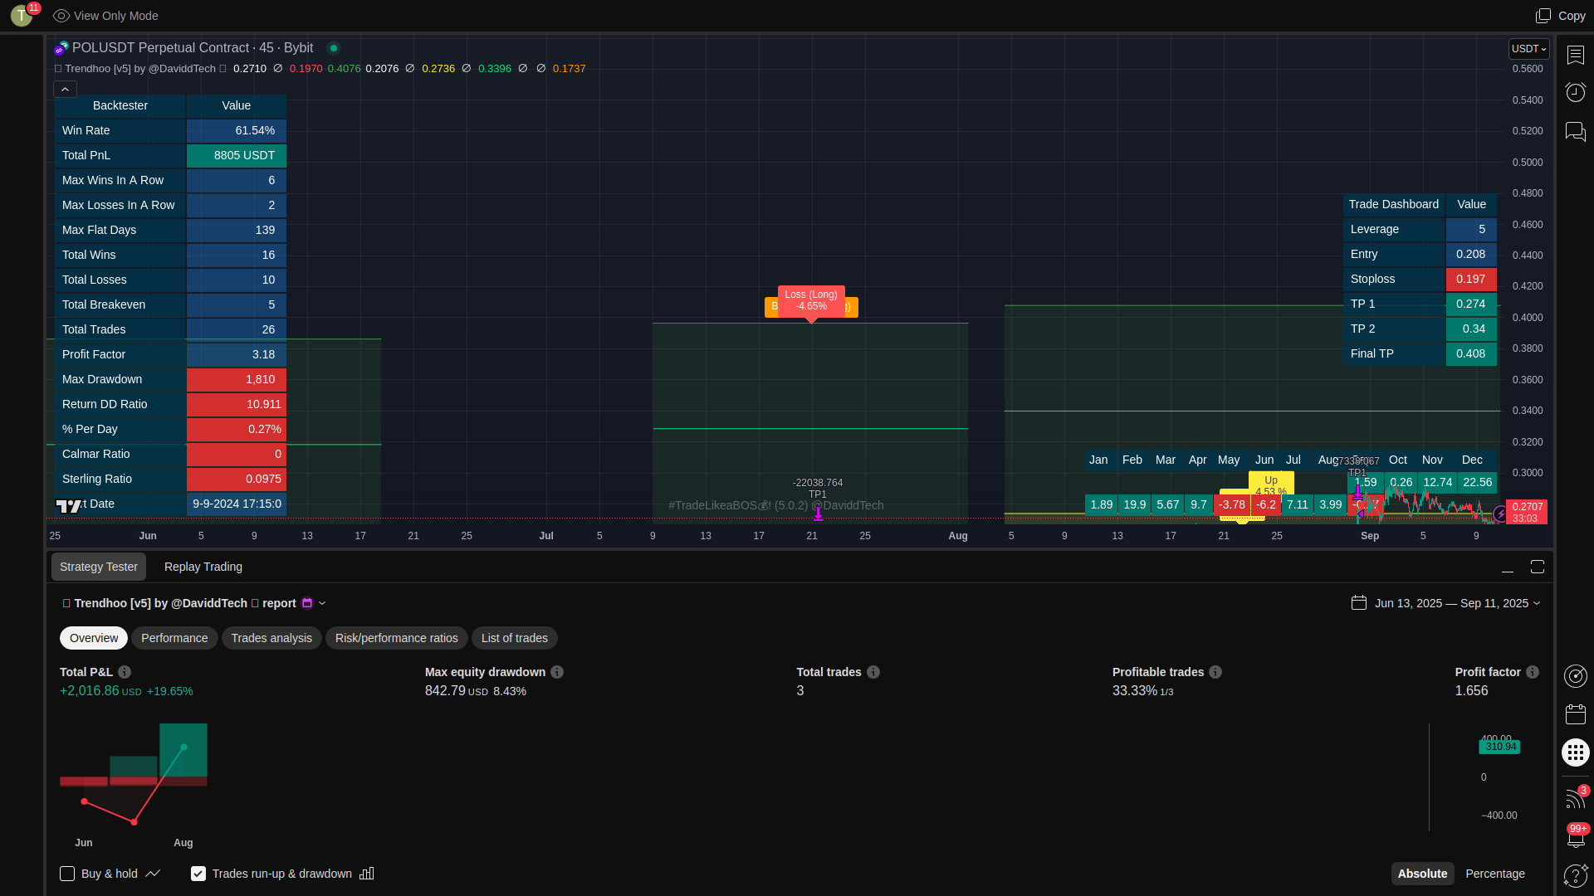Click the Total P&L info icon

[x=125, y=672]
